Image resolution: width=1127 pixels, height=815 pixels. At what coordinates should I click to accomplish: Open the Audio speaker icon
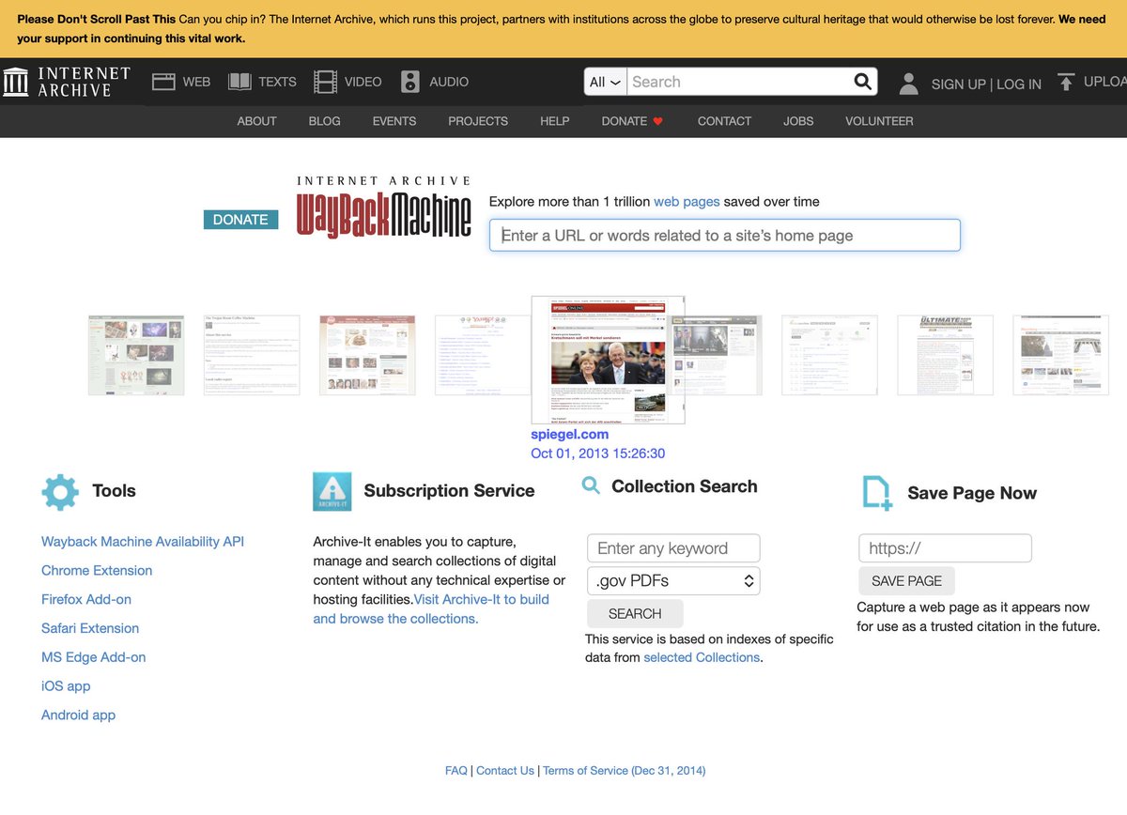click(410, 82)
